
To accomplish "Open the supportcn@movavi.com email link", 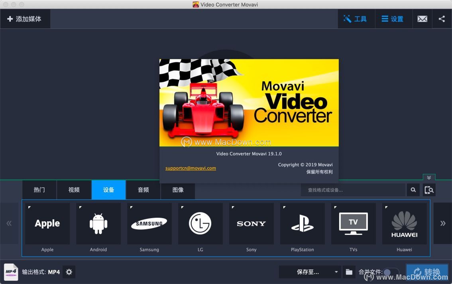I will pyautogui.click(x=191, y=168).
